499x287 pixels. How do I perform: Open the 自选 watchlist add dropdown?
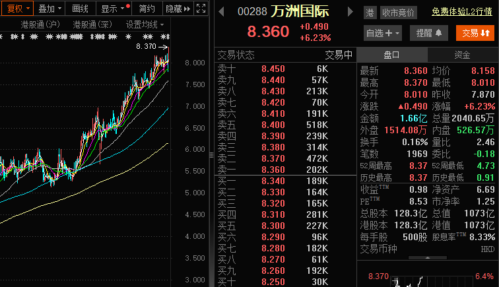(383, 32)
